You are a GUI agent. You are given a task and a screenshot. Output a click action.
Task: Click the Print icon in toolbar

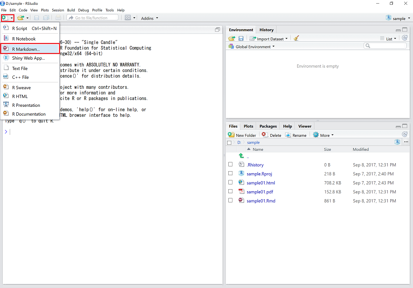58,18
